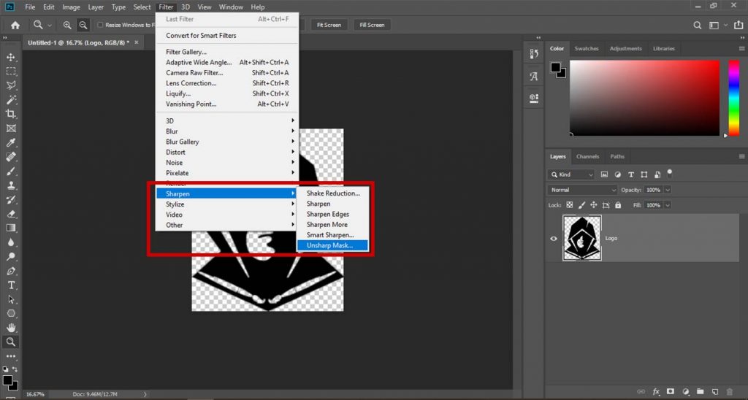Switch to the Channels tab
Image resolution: width=748 pixels, height=400 pixels.
click(587, 156)
